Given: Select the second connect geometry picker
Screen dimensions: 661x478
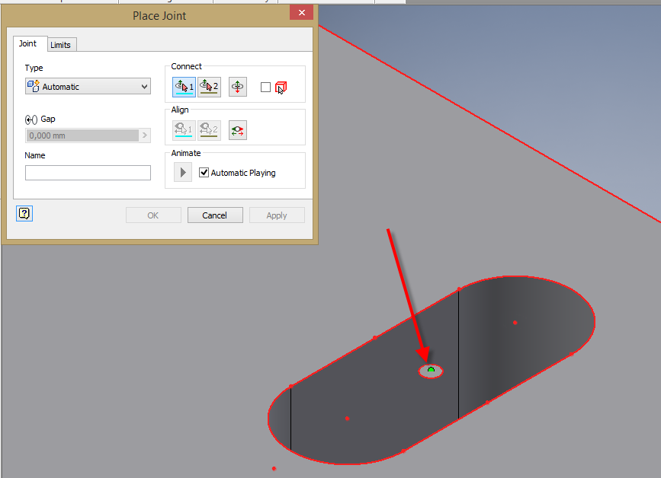Looking at the screenshot, I should (209, 86).
